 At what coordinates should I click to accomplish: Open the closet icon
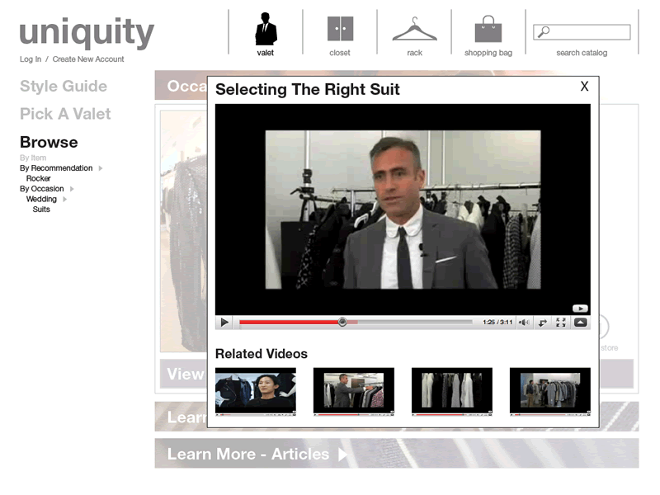[x=340, y=29]
